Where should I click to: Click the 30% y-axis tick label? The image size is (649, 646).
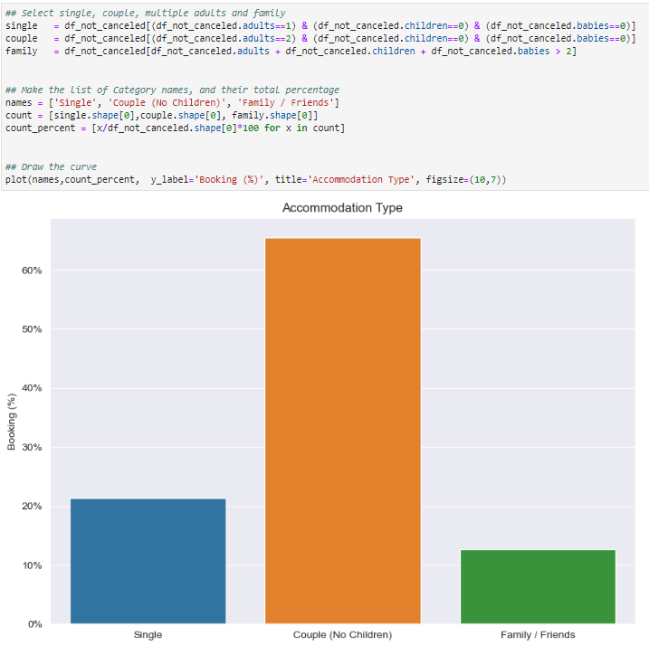point(31,448)
